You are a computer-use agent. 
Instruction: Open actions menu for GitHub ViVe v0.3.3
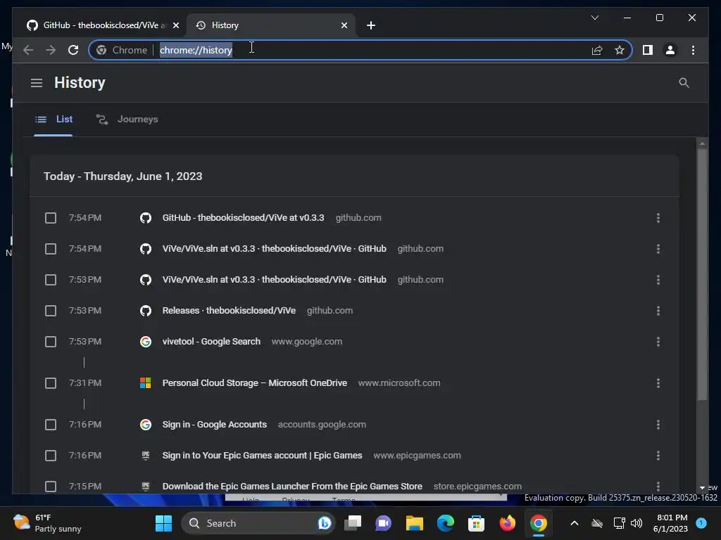(x=658, y=218)
